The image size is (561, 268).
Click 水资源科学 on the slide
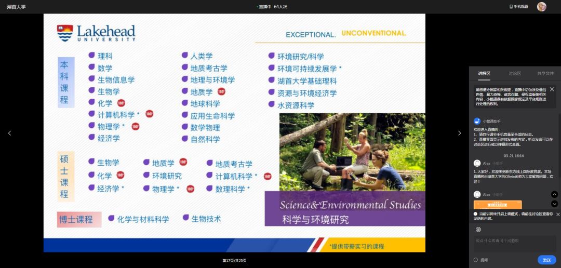296,105
